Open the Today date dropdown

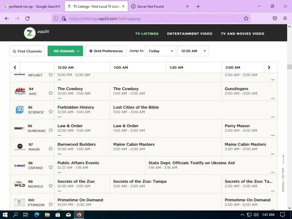(160, 51)
